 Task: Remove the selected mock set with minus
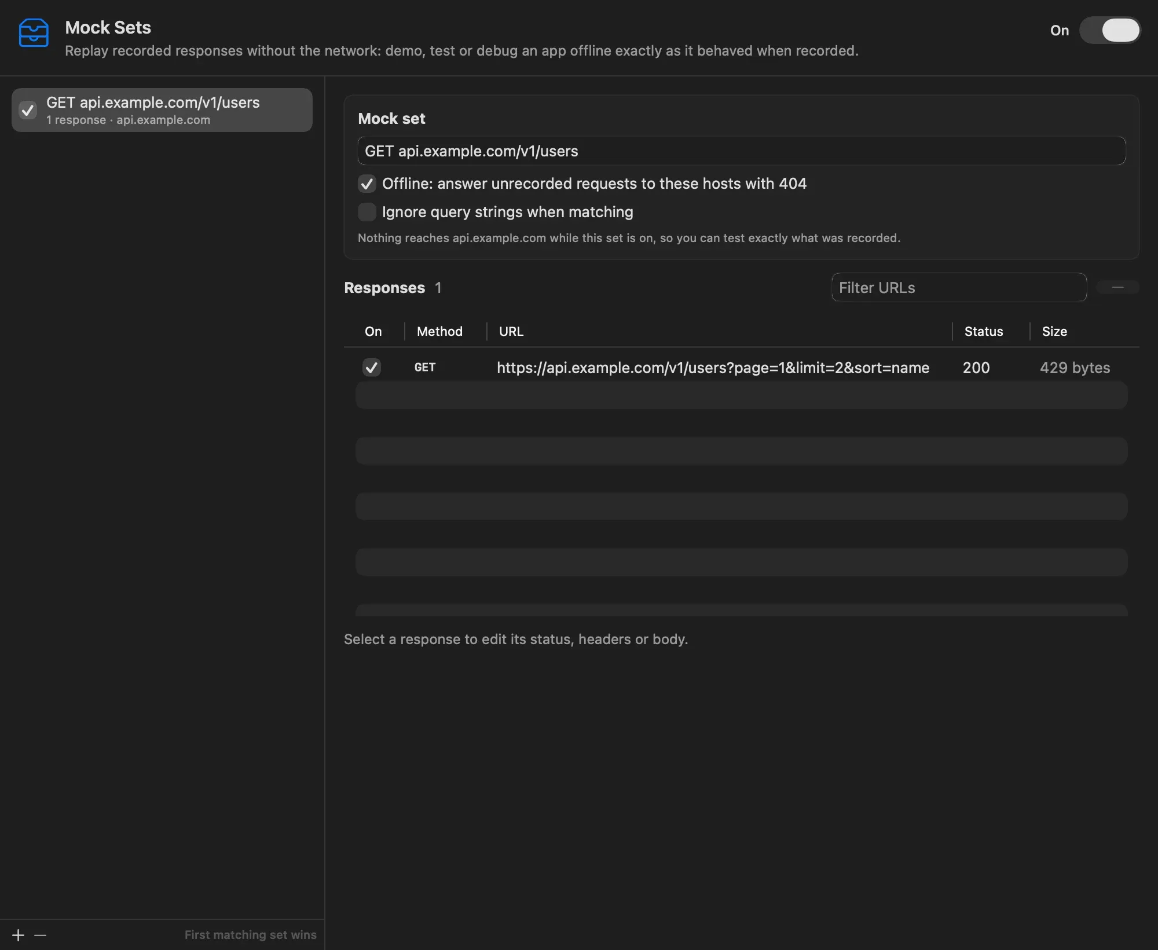40,935
